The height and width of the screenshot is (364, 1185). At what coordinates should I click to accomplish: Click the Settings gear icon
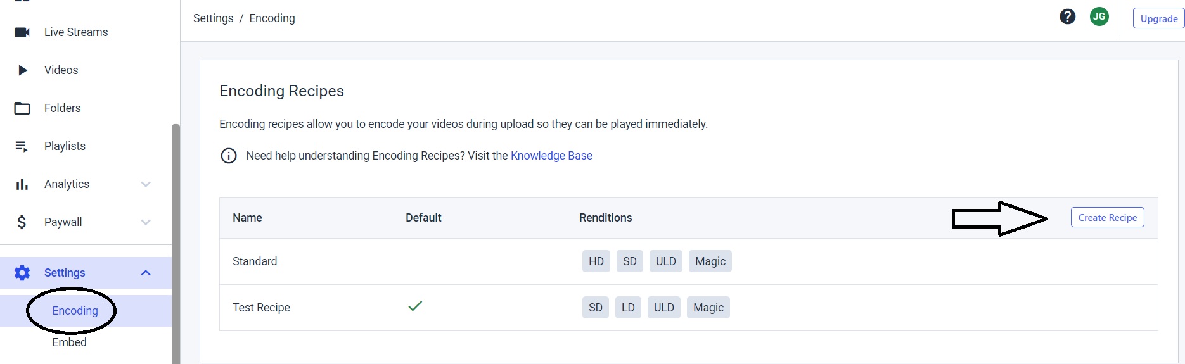22,273
